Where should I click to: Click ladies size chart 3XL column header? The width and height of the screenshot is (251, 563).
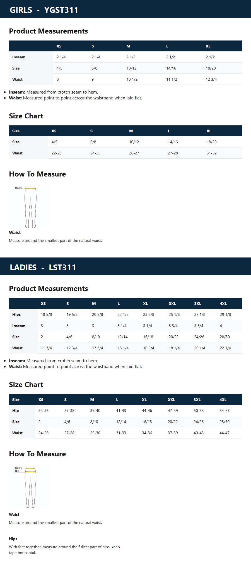tap(197, 400)
